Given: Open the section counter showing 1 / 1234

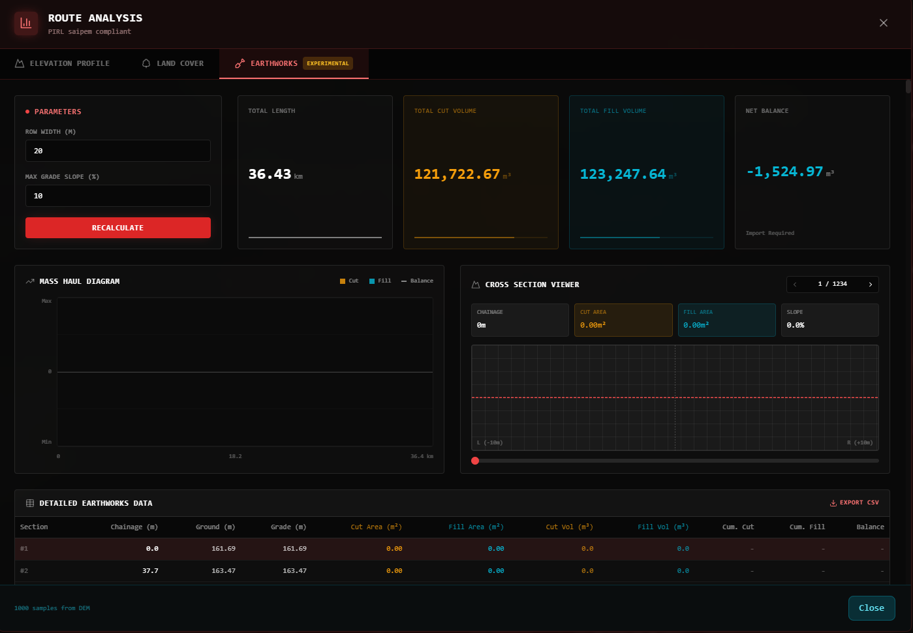Looking at the screenshot, I should pos(833,285).
